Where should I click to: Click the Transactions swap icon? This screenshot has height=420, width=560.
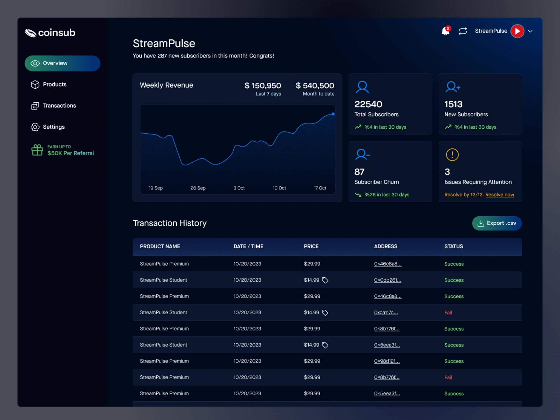click(35, 106)
